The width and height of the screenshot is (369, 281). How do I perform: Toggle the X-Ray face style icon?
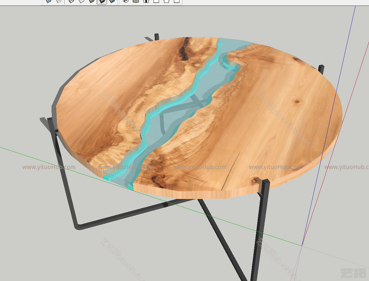pos(49,1)
